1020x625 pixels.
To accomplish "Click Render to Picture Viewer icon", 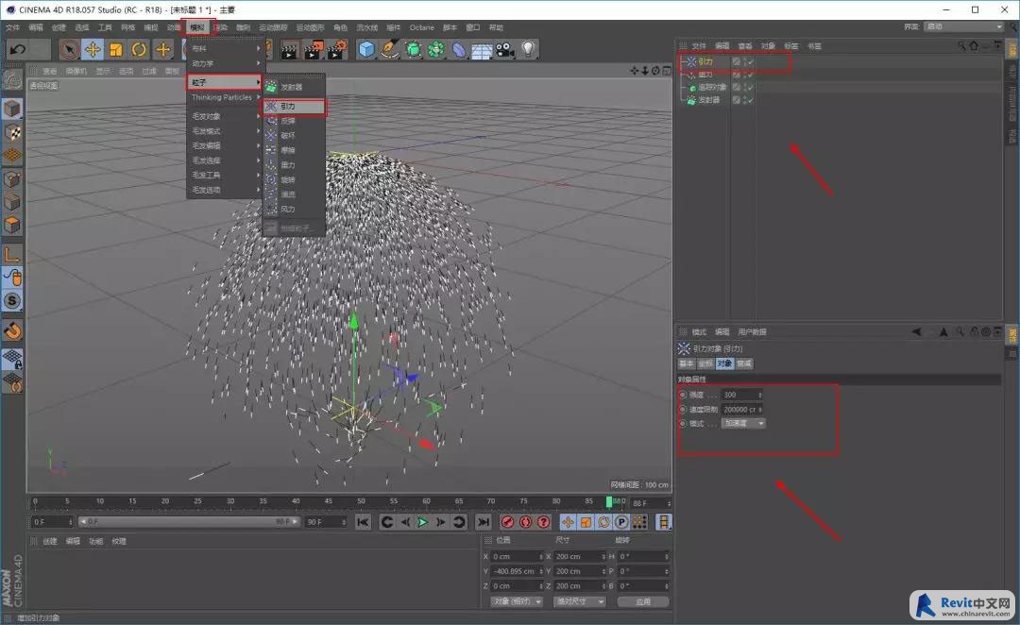I will tap(313, 50).
